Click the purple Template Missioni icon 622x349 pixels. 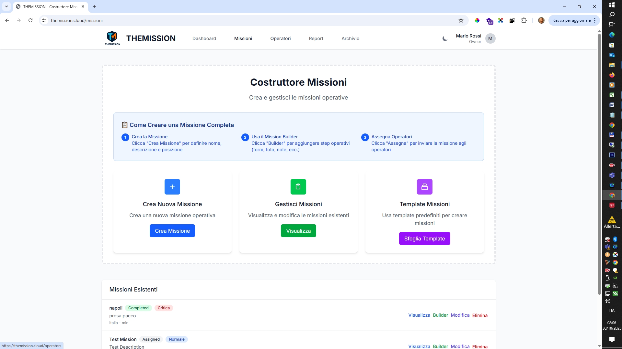[x=424, y=187]
